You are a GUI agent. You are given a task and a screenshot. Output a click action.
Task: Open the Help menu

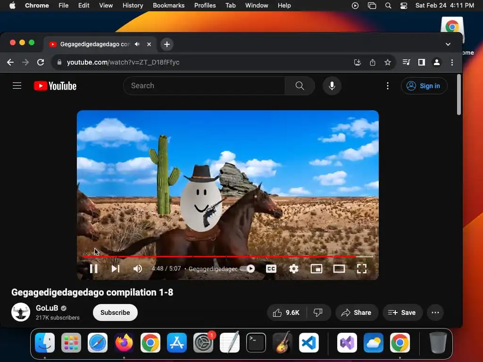[284, 6]
